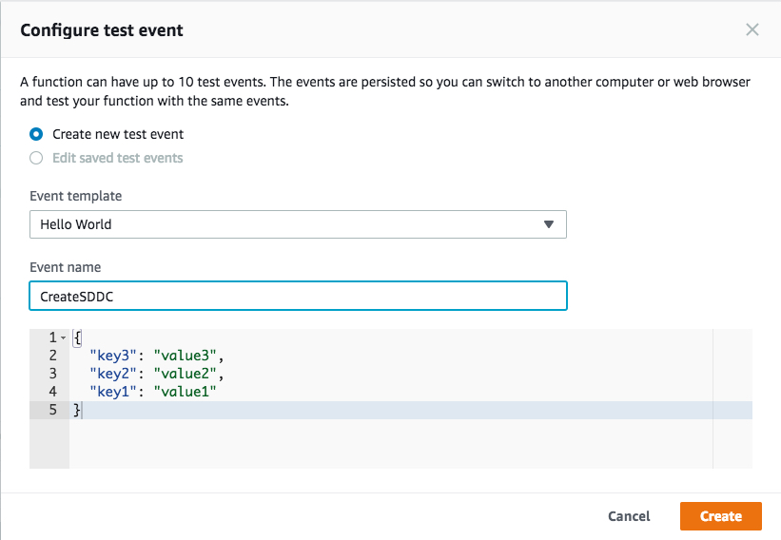The width and height of the screenshot is (781, 540).
Task: Place cursor in the "key1" key
Action: (113, 392)
